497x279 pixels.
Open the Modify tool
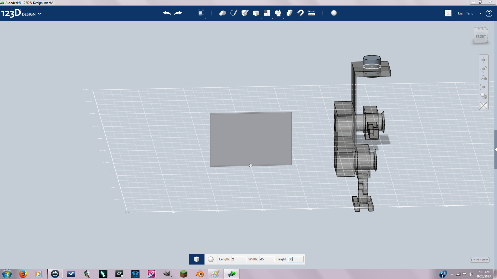(x=256, y=13)
